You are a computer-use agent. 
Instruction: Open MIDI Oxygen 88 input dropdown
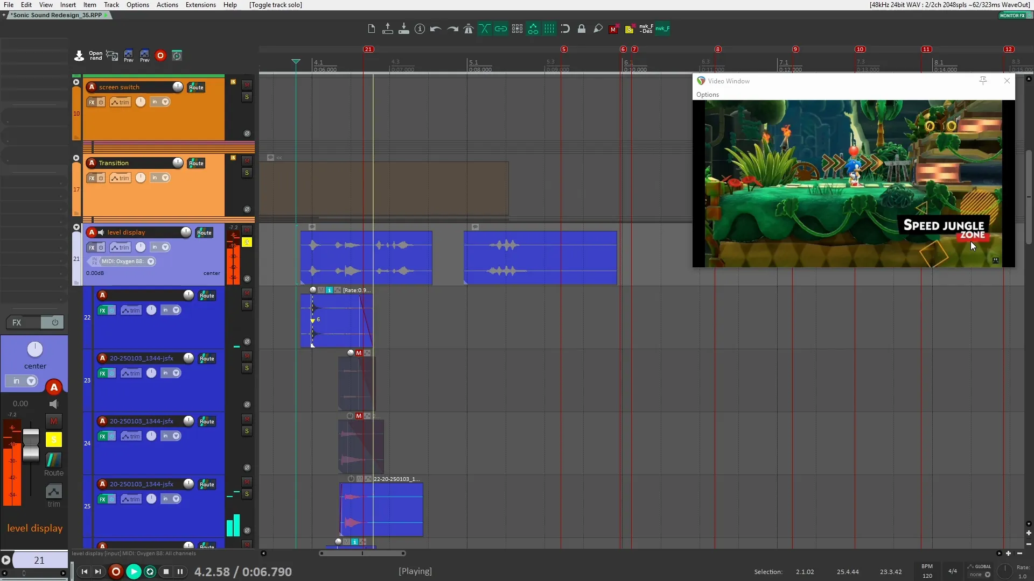coord(151,261)
